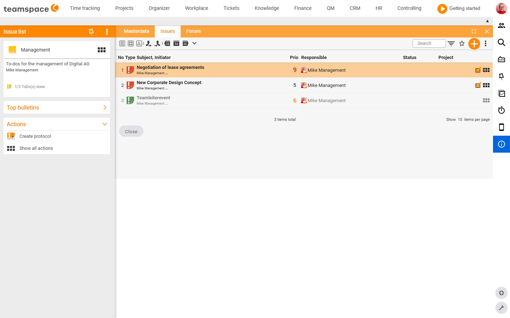Click green type icon of Teamleiterevent row
Screen dimensions: 510x318
tap(130, 100)
